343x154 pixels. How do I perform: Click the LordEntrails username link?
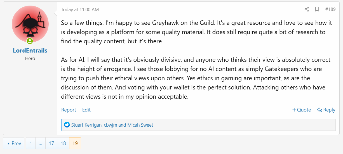pos(30,51)
